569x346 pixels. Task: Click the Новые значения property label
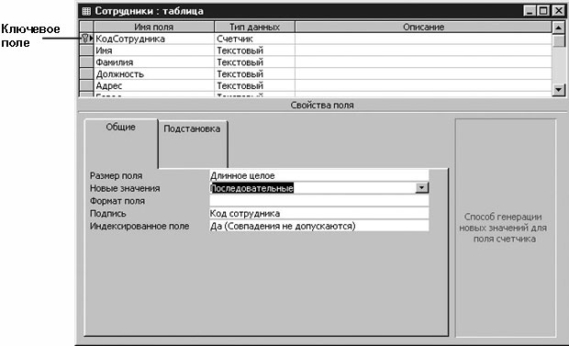coord(125,188)
